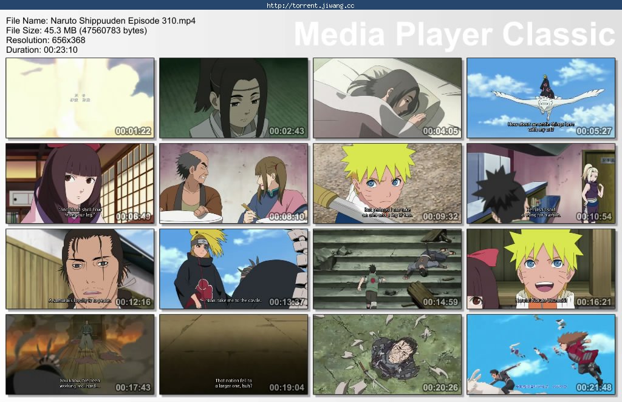Click the File Name text line
Viewport: 622px width, 402px height.
point(101,21)
